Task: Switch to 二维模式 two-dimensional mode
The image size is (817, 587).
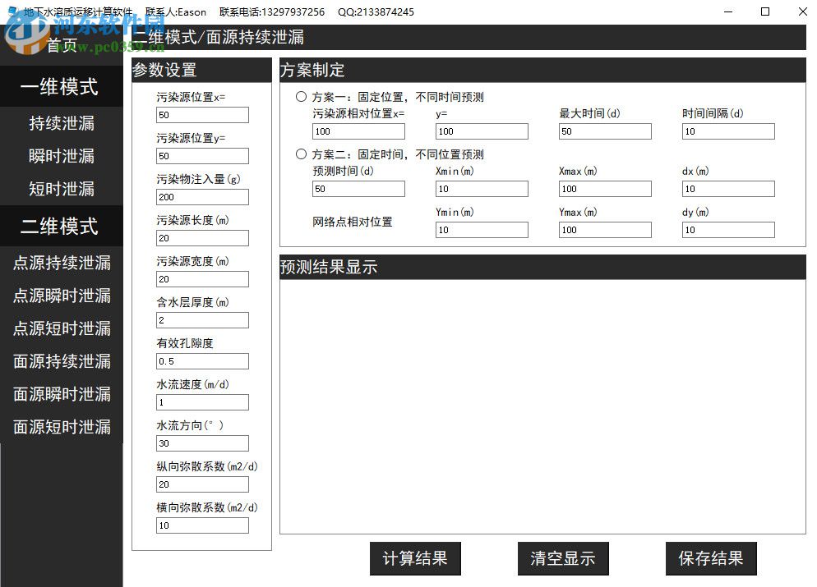Action: 61,227
